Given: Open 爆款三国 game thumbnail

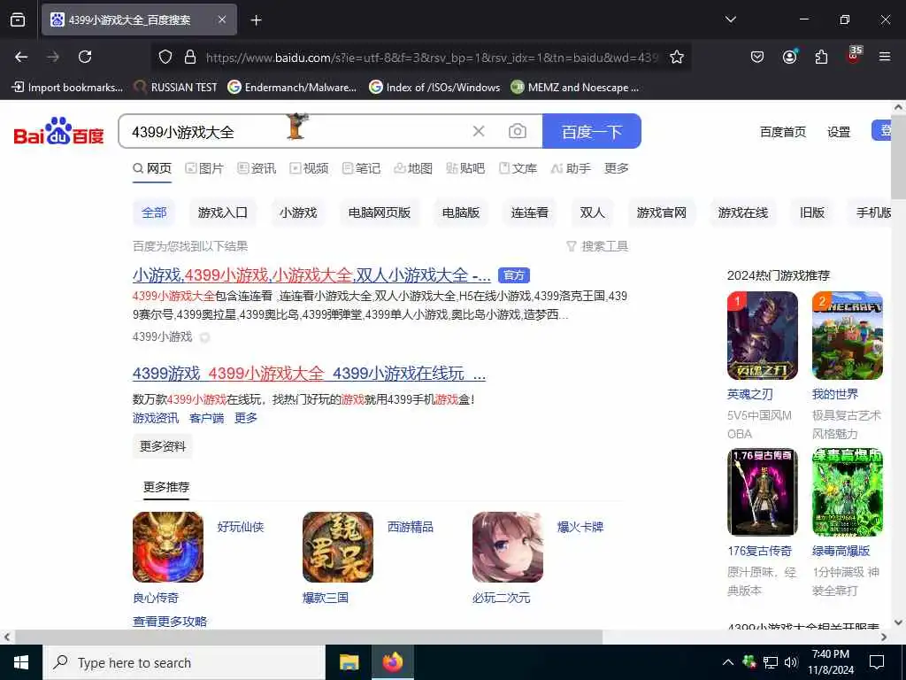Looking at the screenshot, I should 338,547.
